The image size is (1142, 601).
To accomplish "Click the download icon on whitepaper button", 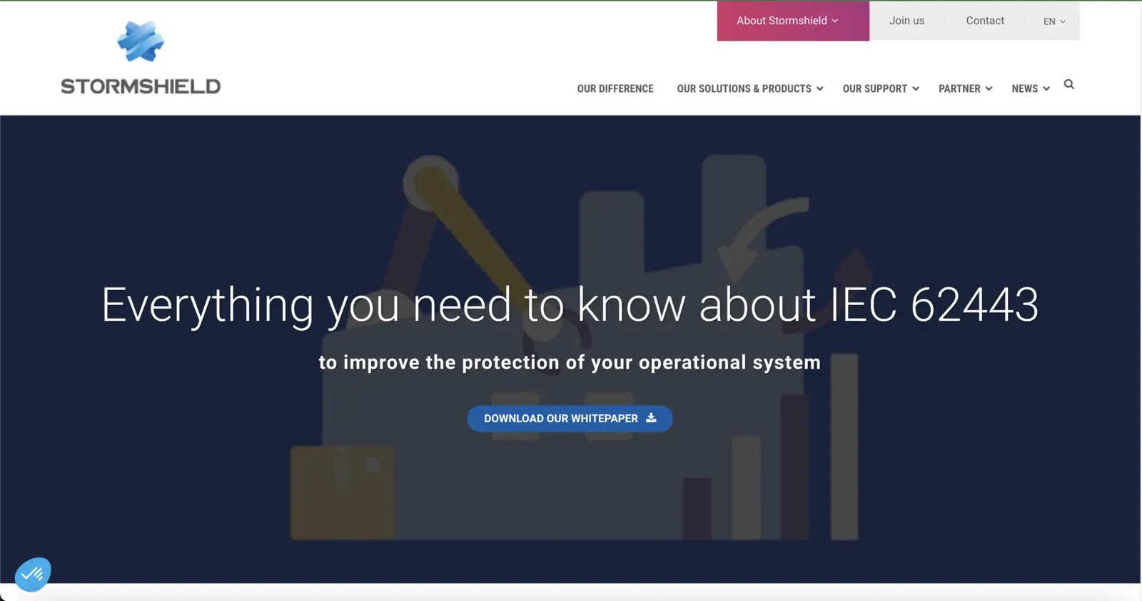I will (x=651, y=418).
